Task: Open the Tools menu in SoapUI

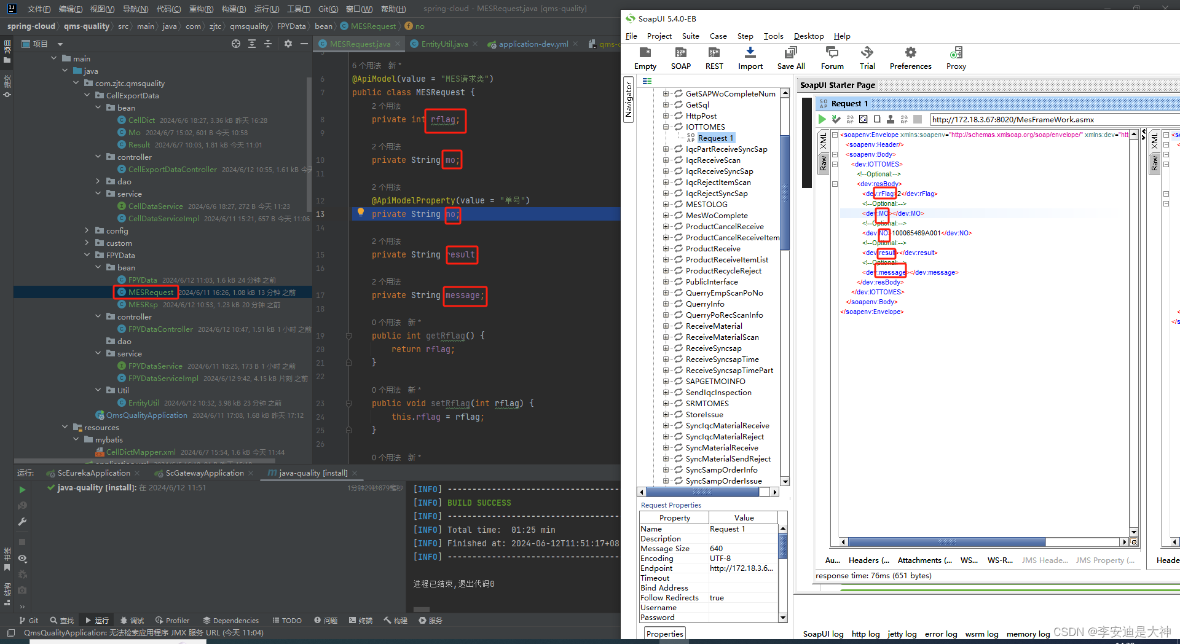Action: click(773, 36)
